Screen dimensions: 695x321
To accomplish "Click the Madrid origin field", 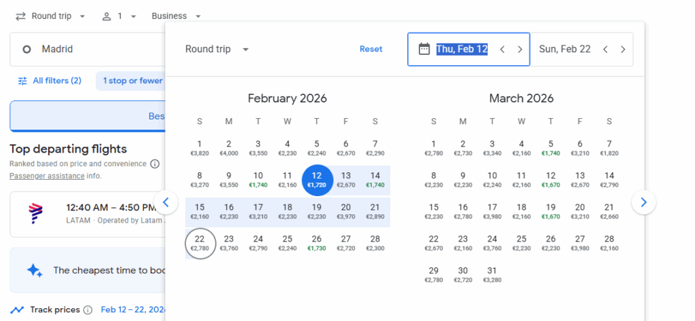I will (x=87, y=49).
